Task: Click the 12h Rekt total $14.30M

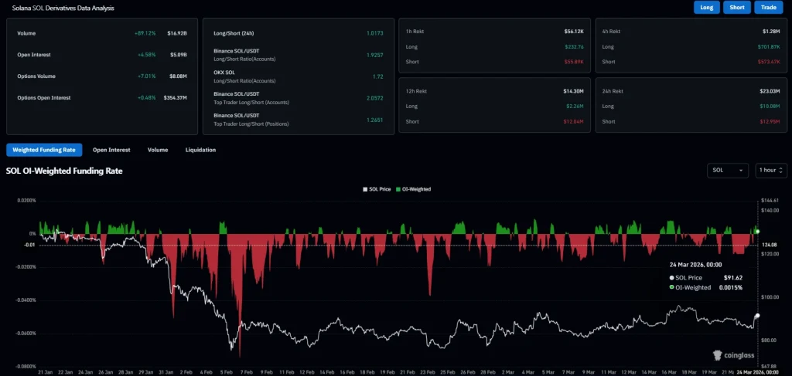Action: (x=574, y=91)
